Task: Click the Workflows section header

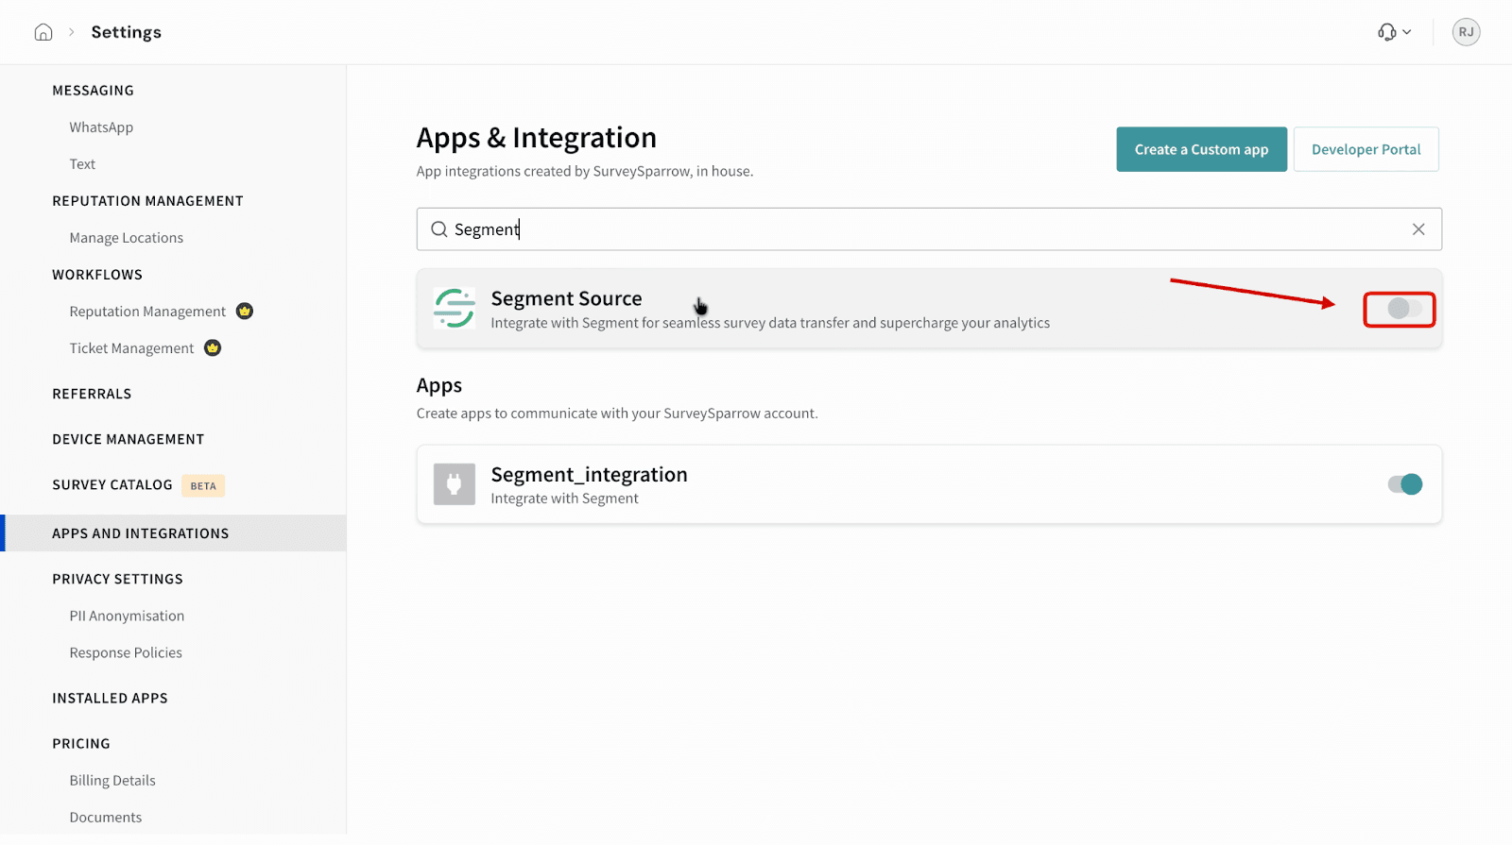Action: [x=97, y=275]
